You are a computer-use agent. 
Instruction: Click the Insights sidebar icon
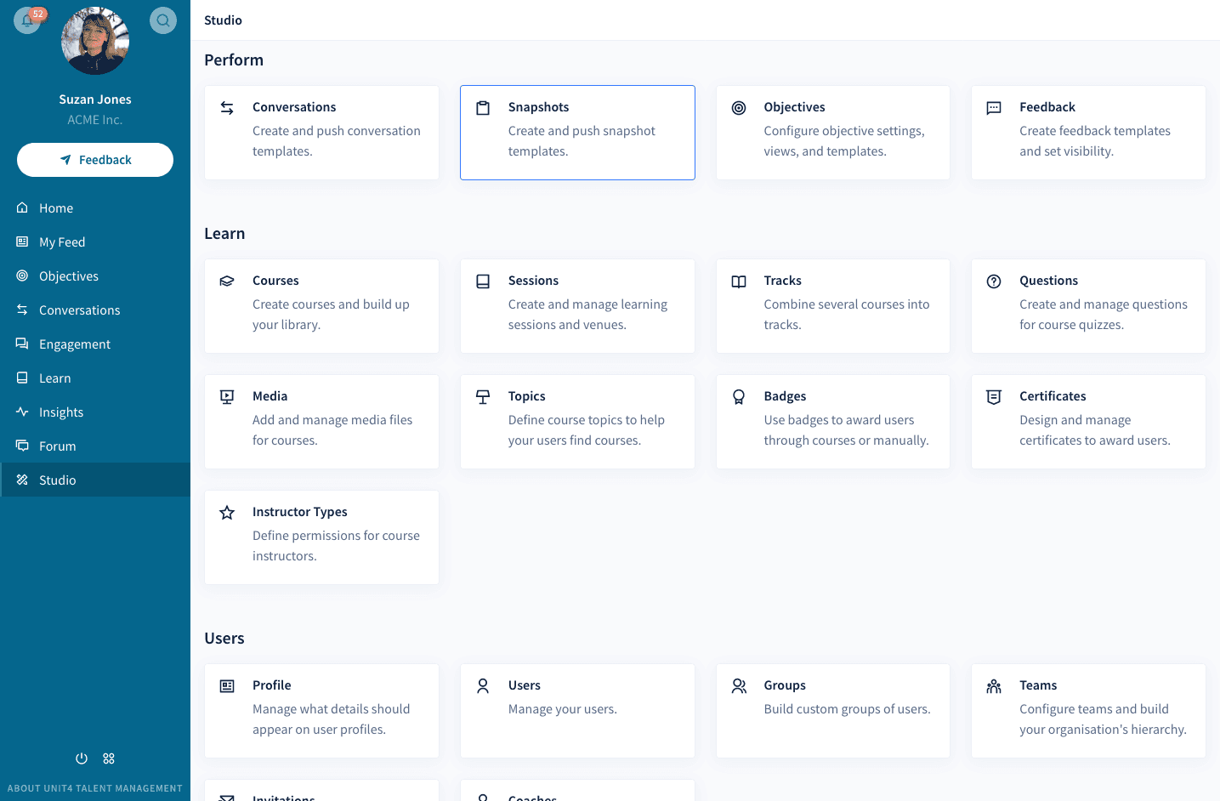click(x=21, y=412)
